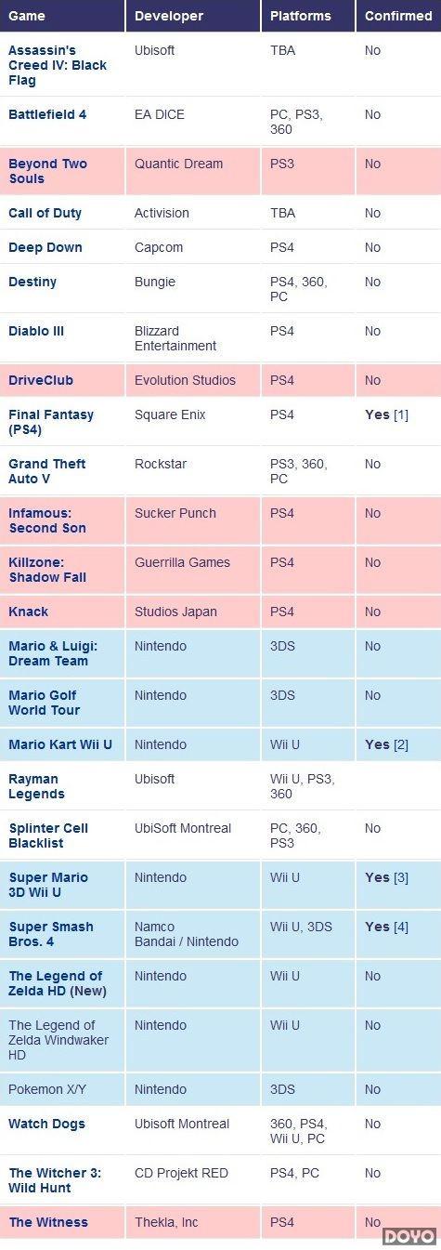The width and height of the screenshot is (441, 1250).
Task: Open the DriveClub game link
Action: tap(41, 380)
